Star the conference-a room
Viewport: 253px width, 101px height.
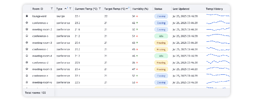coord(27,23)
